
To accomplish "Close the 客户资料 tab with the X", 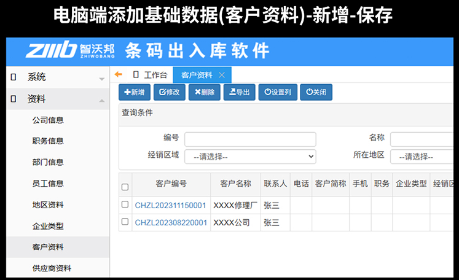I will tap(222, 75).
